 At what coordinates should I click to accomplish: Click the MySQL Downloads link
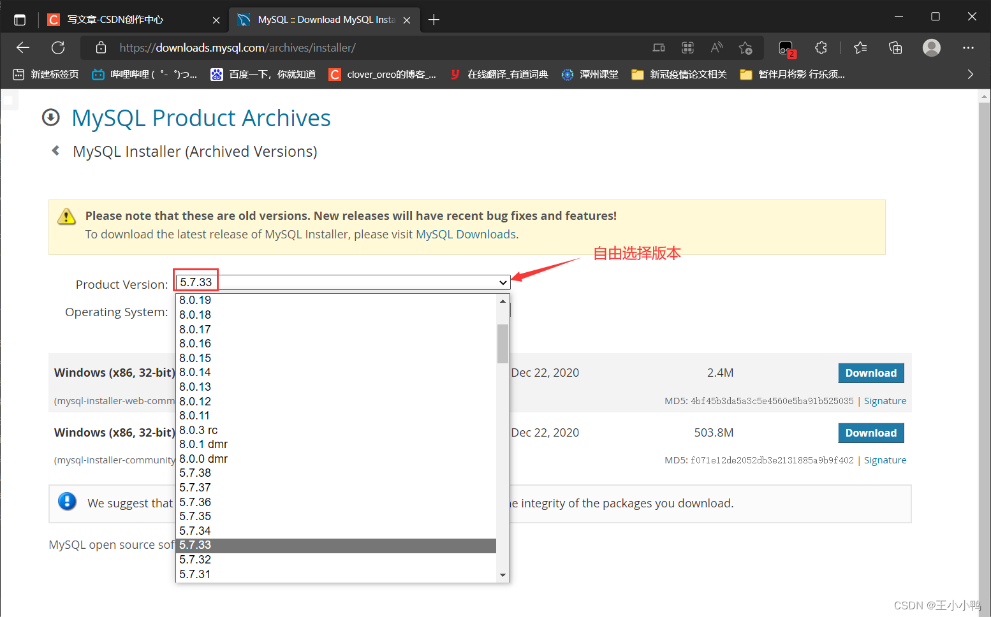click(466, 235)
